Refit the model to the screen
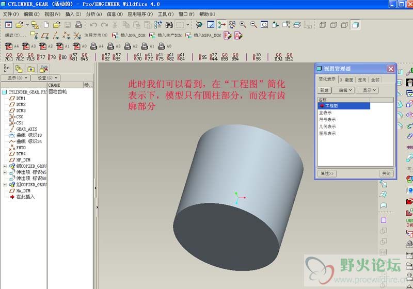Viewport: 413px width, 289px height. [x=264, y=25]
